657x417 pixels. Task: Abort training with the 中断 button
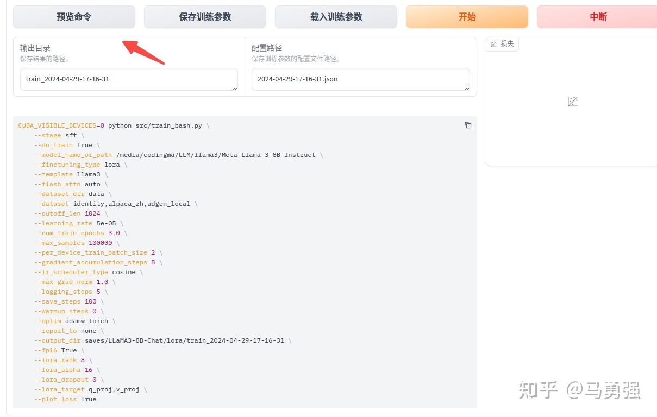(598, 17)
